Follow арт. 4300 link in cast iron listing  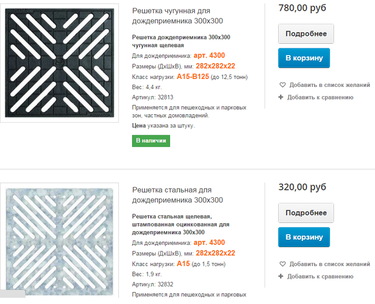click(209, 56)
